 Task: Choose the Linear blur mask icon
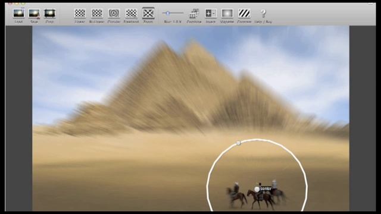click(80, 13)
